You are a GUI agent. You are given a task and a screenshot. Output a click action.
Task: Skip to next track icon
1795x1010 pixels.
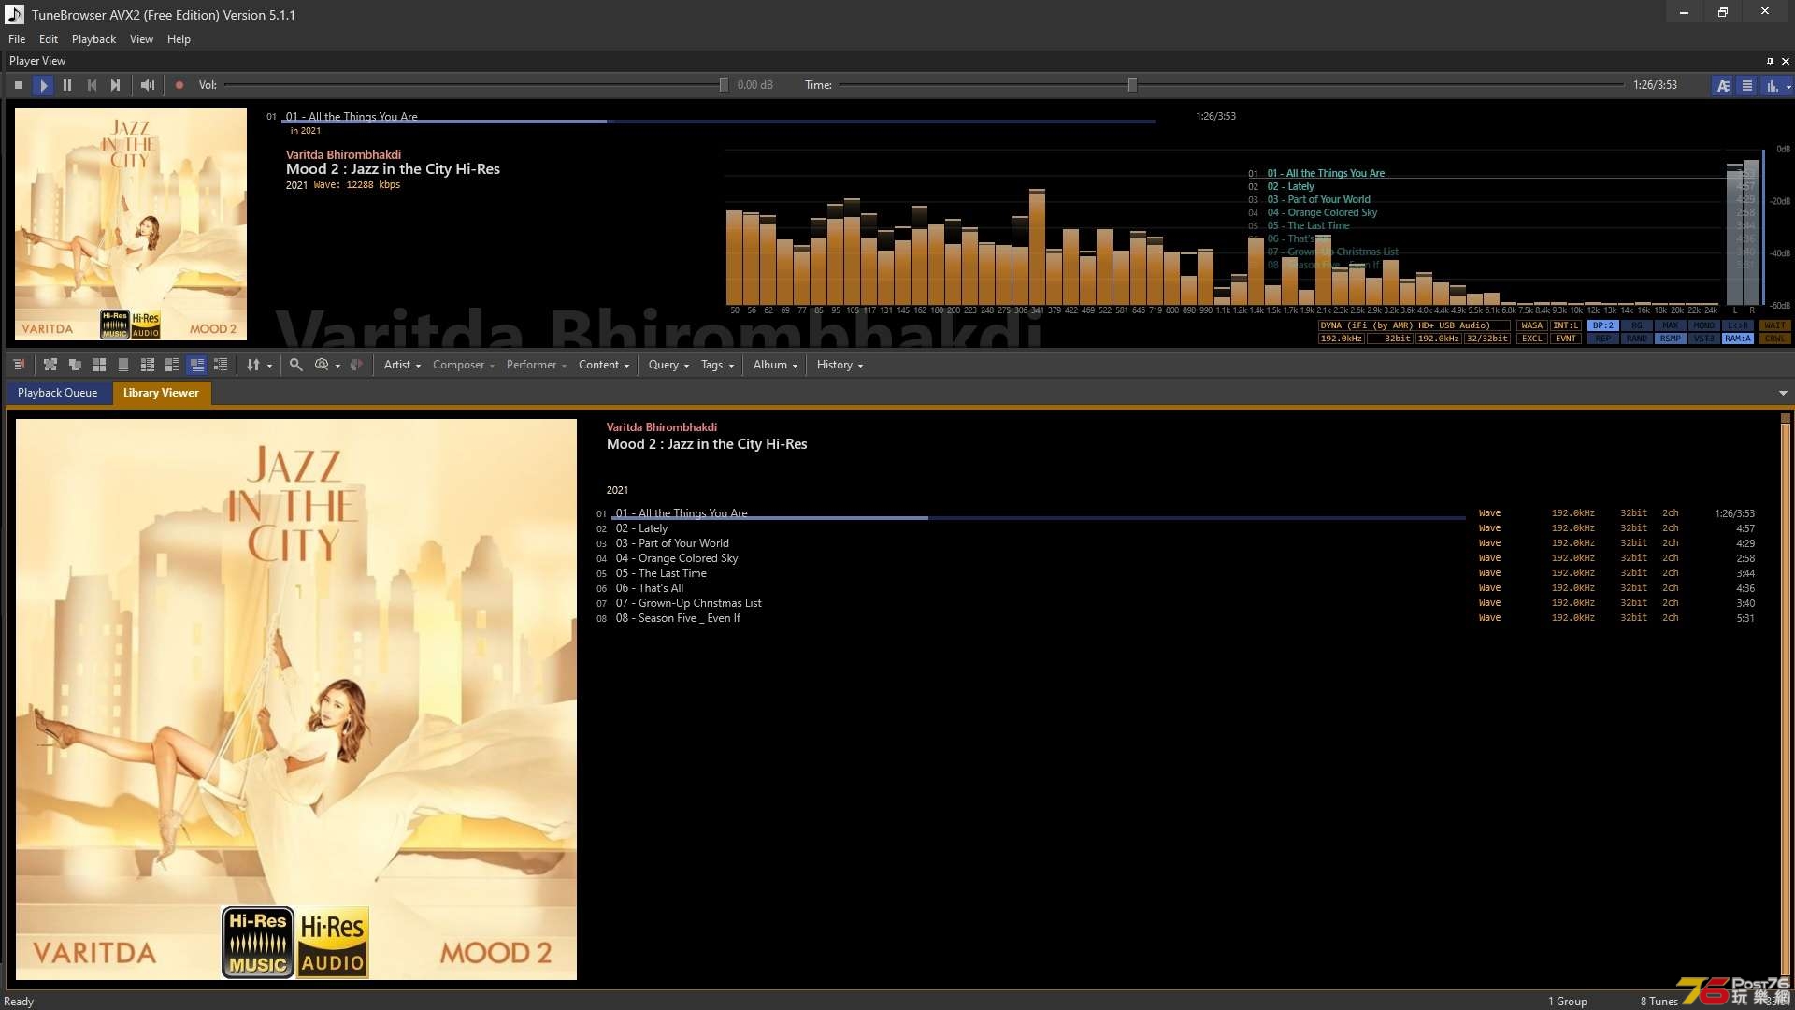point(116,85)
